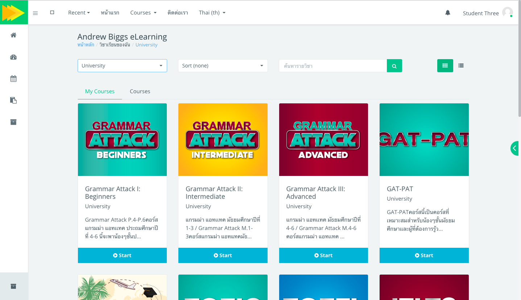The width and height of the screenshot is (521, 300).
Task: Focus the ค้นหารายวิชา search field
Action: coord(333,66)
